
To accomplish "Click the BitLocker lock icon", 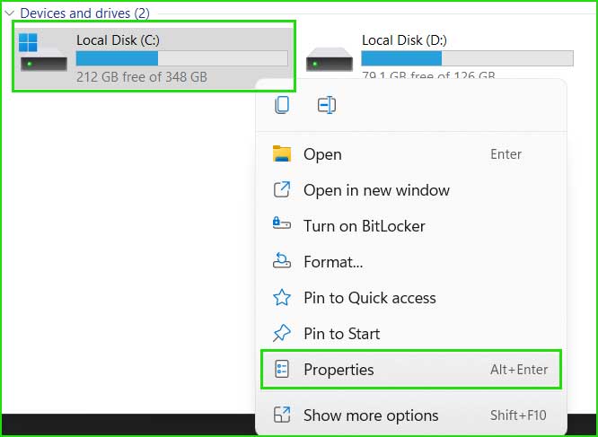I will (x=282, y=223).
